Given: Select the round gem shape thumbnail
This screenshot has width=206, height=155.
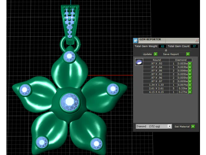Looking at the screenshot, I should (139, 62).
